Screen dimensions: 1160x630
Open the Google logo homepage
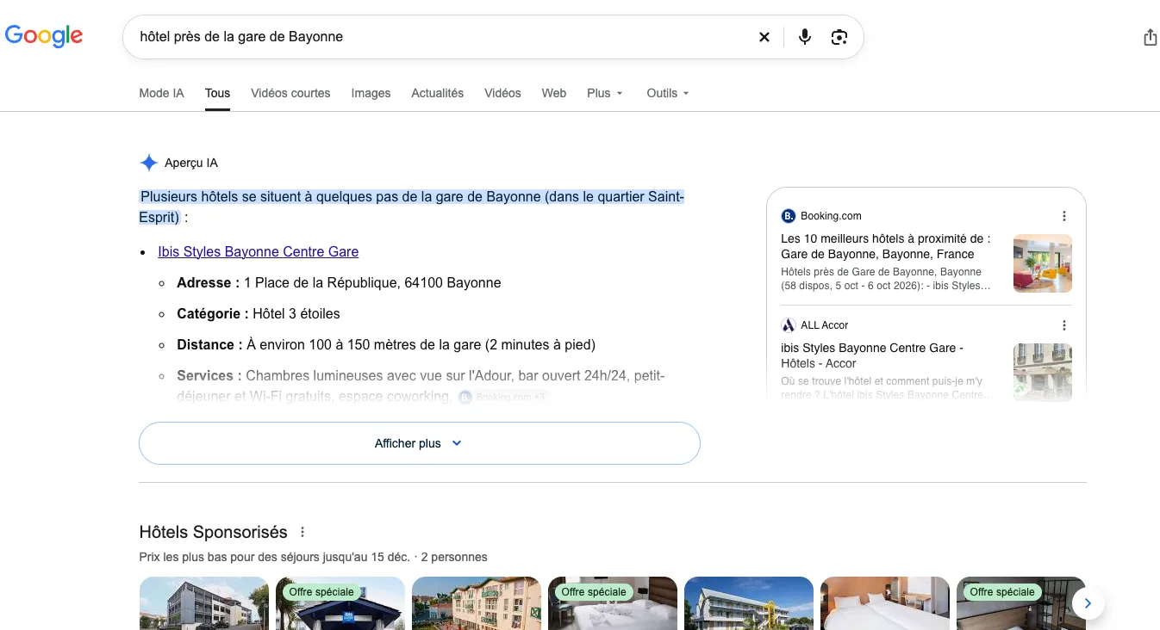(44, 36)
